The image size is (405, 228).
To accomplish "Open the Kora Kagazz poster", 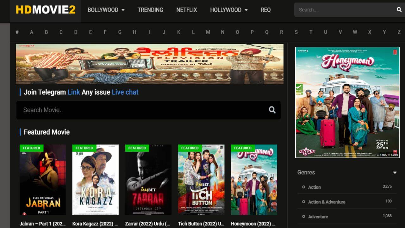I will pos(96,180).
